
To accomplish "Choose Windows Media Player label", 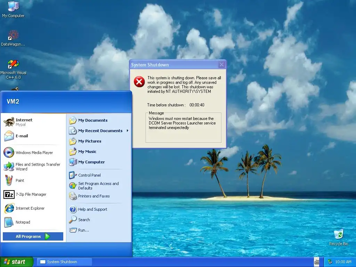I will coord(34,153).
